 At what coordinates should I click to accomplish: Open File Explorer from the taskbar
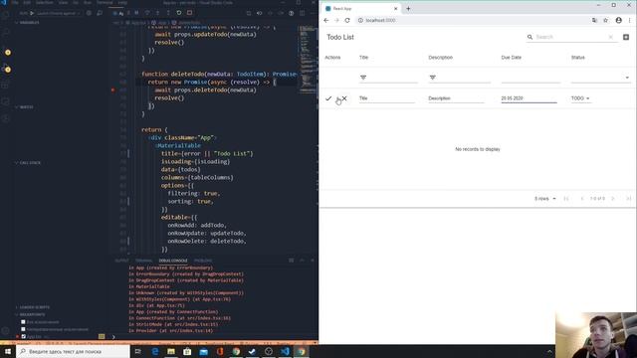coord(171,351)
